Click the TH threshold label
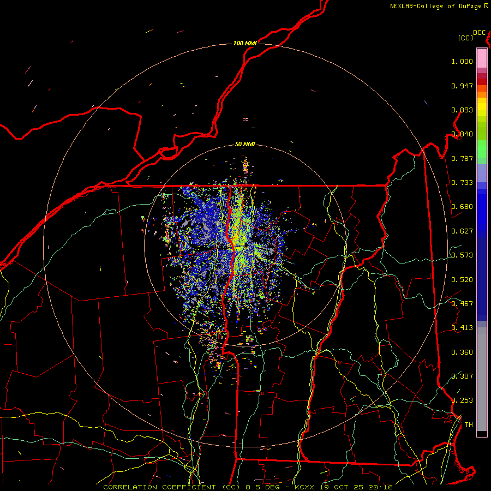The image size is (491, 491). (x=469, y=425)
